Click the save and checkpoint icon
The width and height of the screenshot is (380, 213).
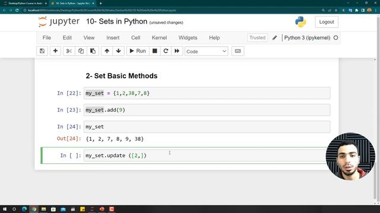click(42, 51)
